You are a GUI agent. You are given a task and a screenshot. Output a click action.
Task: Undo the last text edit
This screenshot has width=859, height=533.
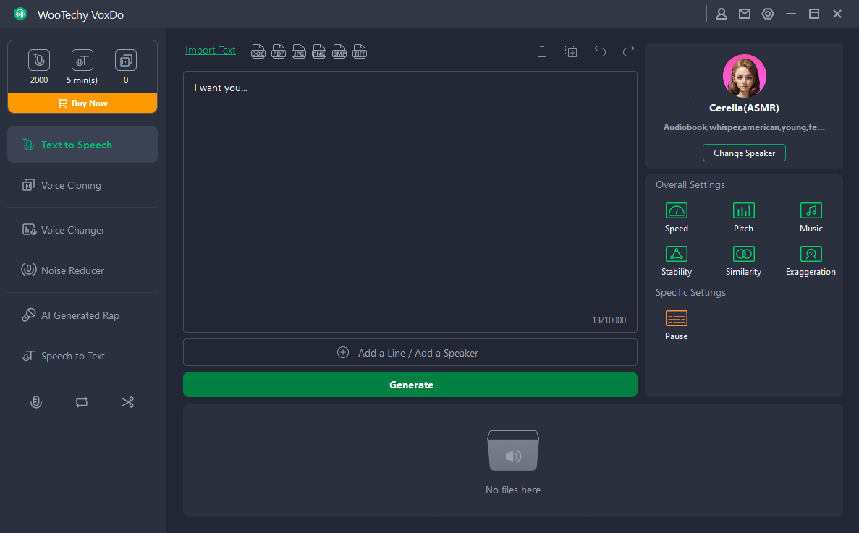click(600, 51)
